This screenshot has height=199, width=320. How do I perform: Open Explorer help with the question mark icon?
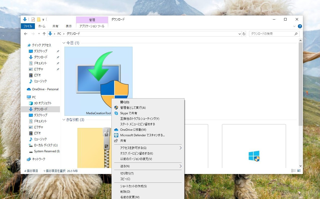tap(300, 26)
